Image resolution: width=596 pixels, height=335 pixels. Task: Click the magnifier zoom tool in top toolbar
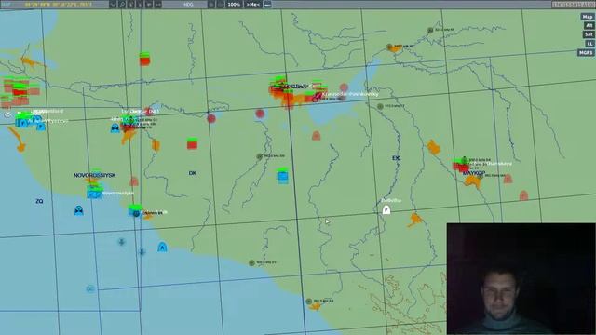[x=122, y=5]
